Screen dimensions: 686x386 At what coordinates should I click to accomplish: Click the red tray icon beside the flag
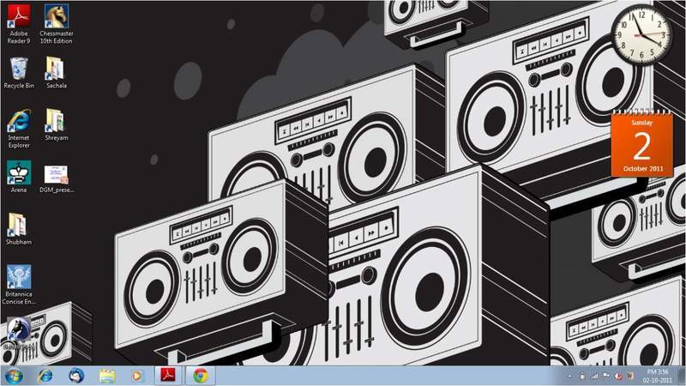[617, 376]
